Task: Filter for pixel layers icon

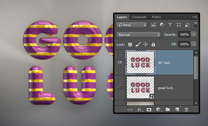Action: coord(153,25)
